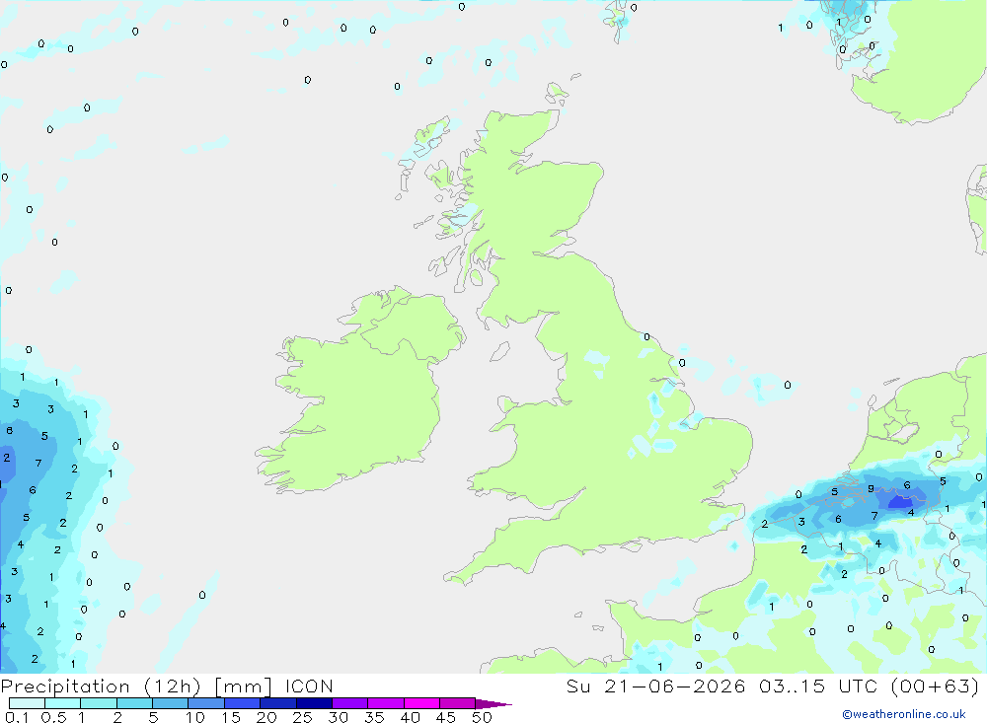Click the forecast offset "(00+63)"
The height and width of the screenshot is (723, 987).
pyautogui.click(x=936, y=686)
